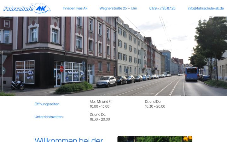Open the info@fahrschule-ak.de email link

[x=206, y=8]
